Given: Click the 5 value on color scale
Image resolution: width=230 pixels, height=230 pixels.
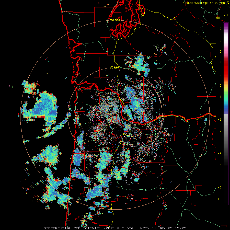Looking at the screenshot, I should click(x=221, y=51).
